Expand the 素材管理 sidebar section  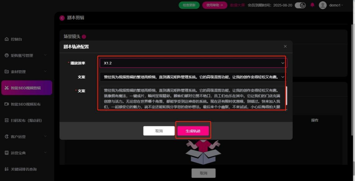tap(19, 71)
